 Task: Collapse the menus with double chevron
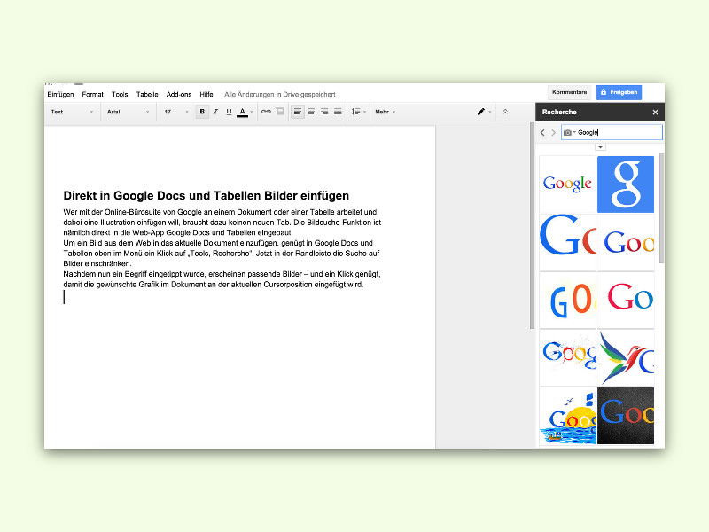(505, 112)
